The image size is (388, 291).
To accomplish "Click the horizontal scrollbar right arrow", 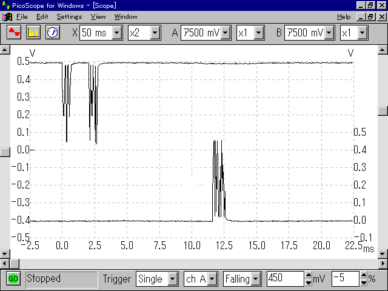I will pyautogui.click(x=383, y=264).
